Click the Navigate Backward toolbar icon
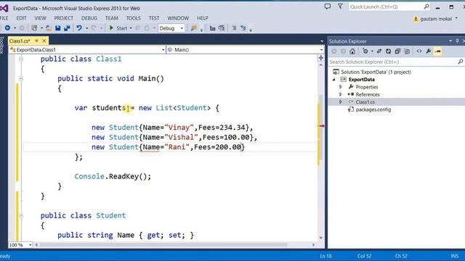 7,28
